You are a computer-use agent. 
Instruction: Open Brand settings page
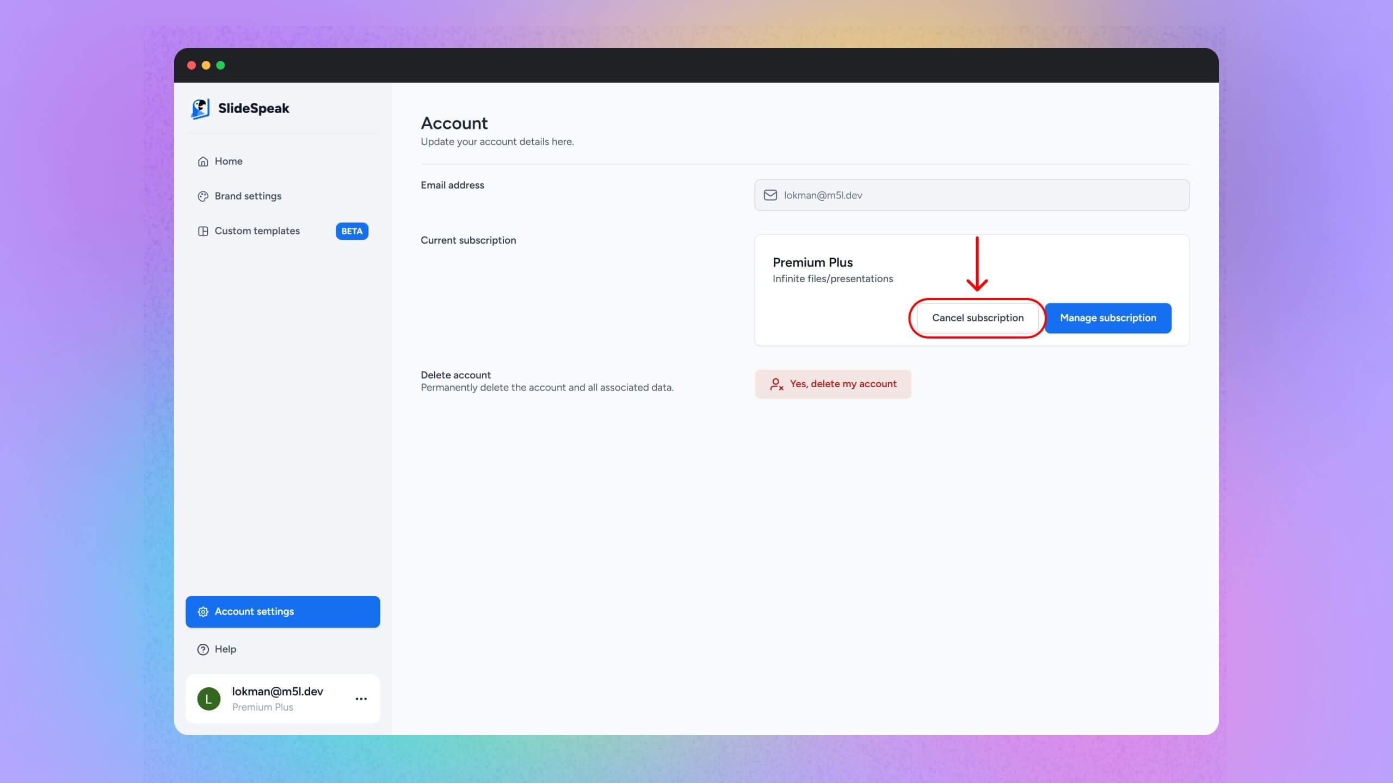tap(283, 196)
